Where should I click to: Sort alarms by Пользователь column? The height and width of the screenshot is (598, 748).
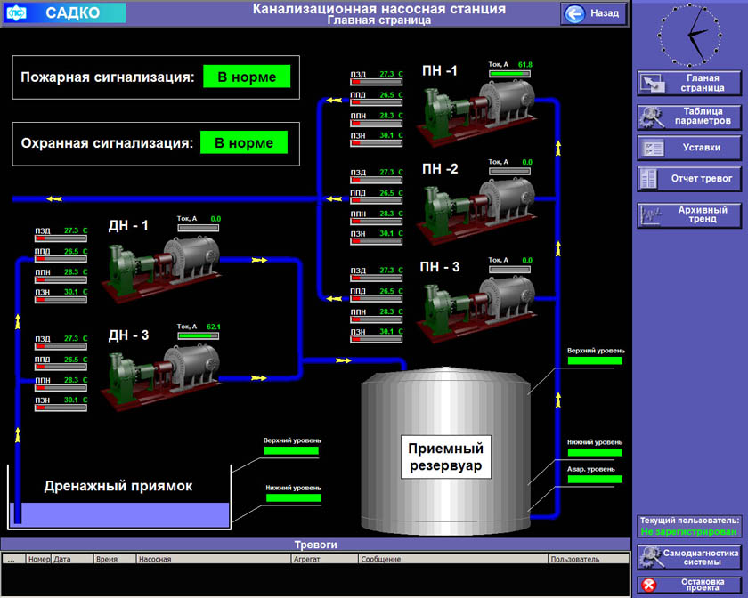(x=589, y=559)
